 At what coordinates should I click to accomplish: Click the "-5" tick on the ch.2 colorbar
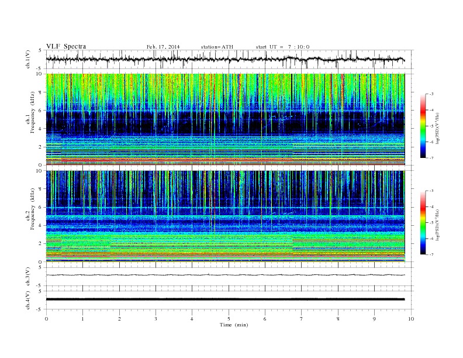click(x=431, y=223)
